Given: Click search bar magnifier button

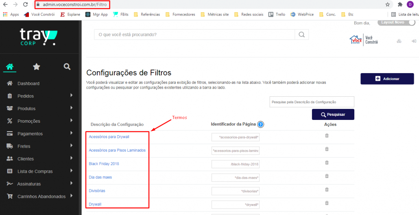Looking at the screenshot, I should [x=301, y=35].
